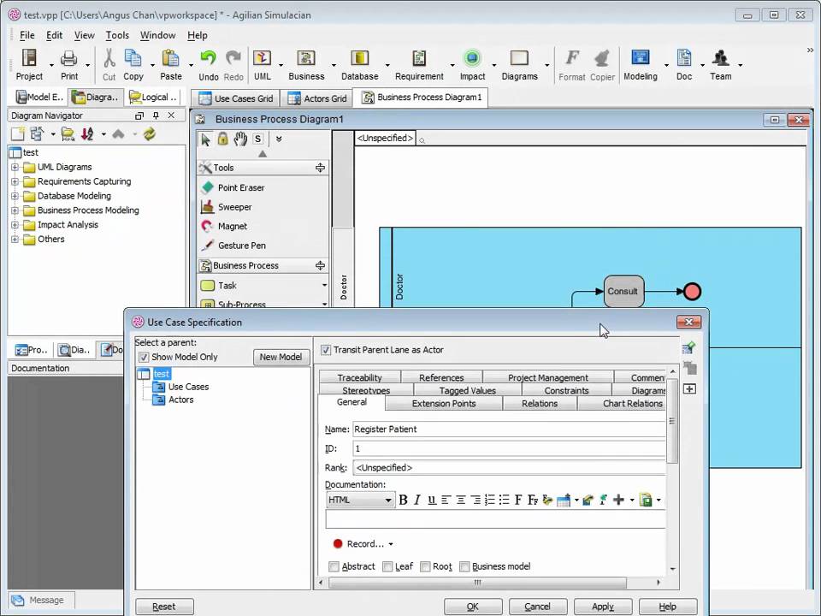Click Underline in documentation toolbar

click(431, 500)
